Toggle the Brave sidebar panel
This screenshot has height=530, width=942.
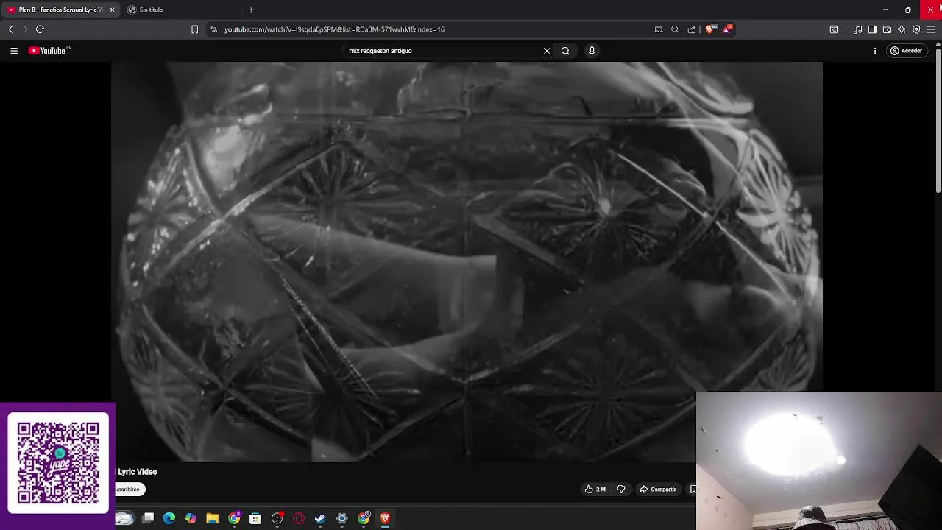(872, 29)
